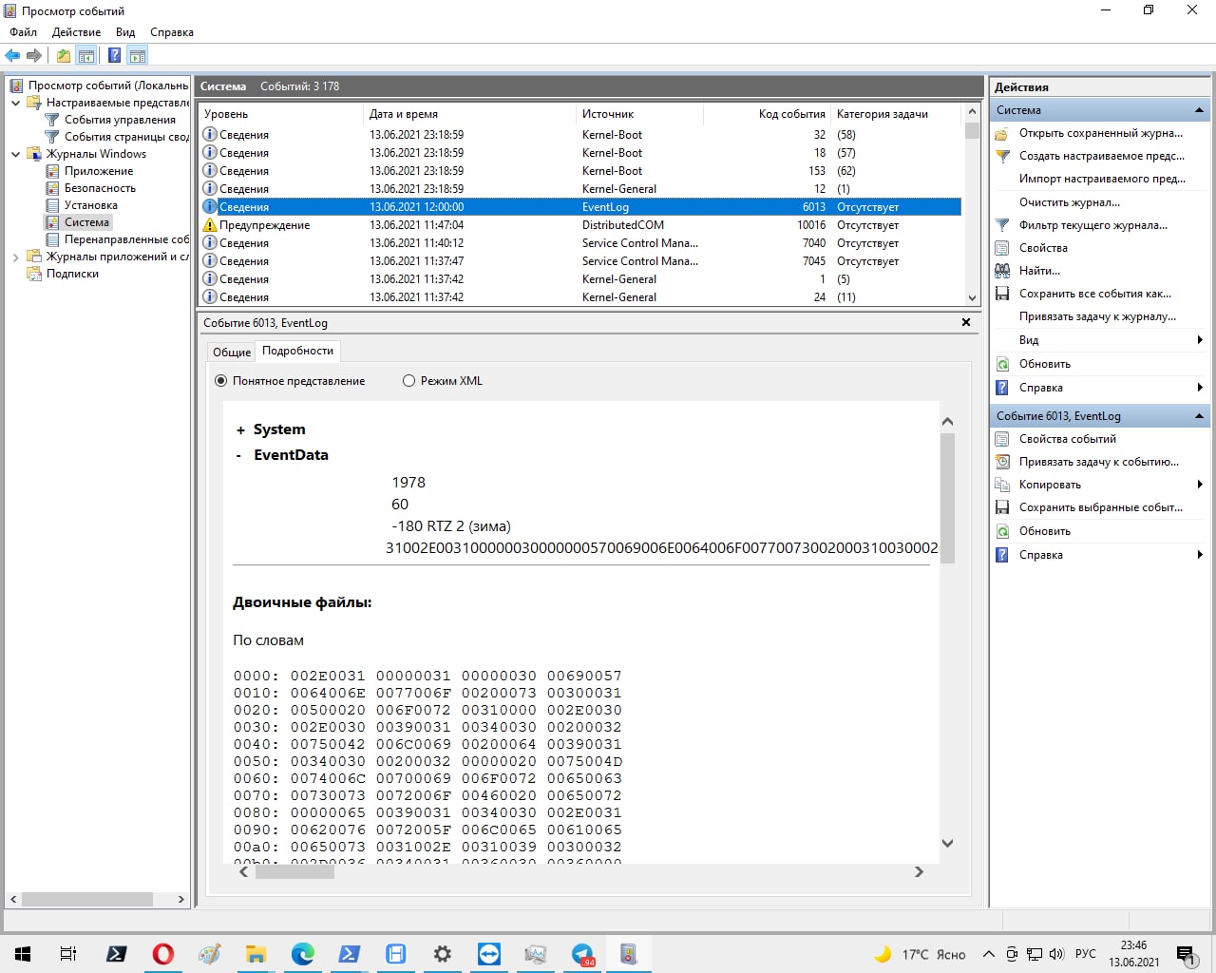Click the warning icon on 'Предупреждение' row
The height and width of the screenshot is (973, 1216).
click(210, 225)
